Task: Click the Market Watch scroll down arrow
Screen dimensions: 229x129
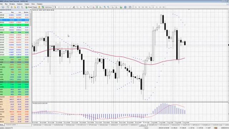Action: click(x=30, y=122)
